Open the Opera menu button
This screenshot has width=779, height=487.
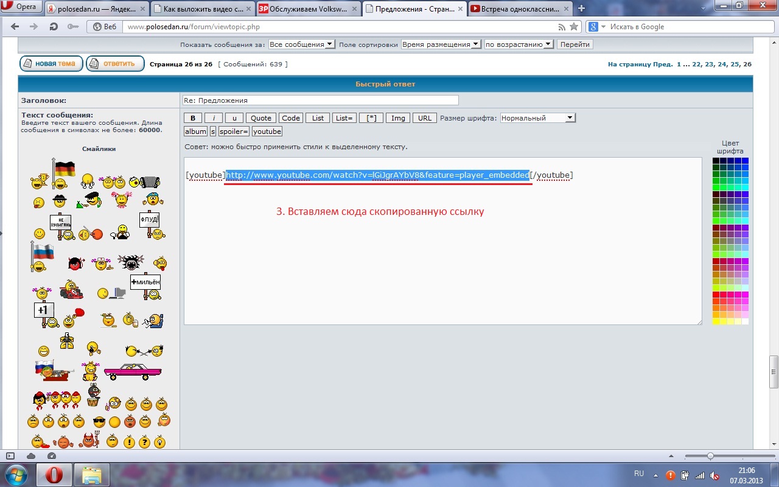pyautogui.click(x=21, y=7)
